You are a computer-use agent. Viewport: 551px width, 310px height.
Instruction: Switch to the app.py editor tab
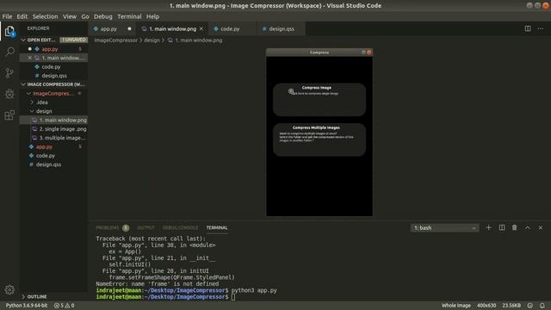(x=109, y=28)
